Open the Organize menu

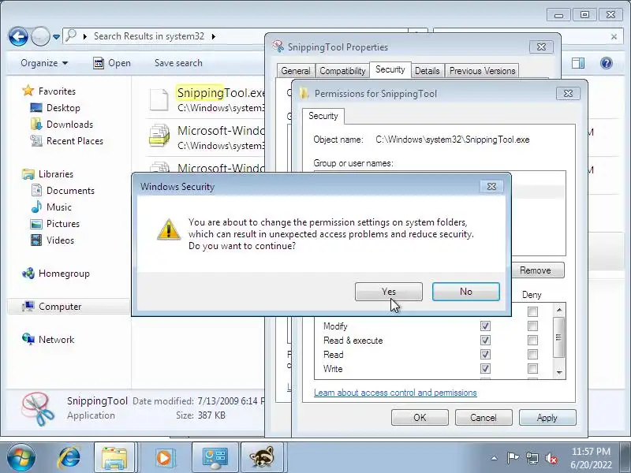click(x=44, y=63)
